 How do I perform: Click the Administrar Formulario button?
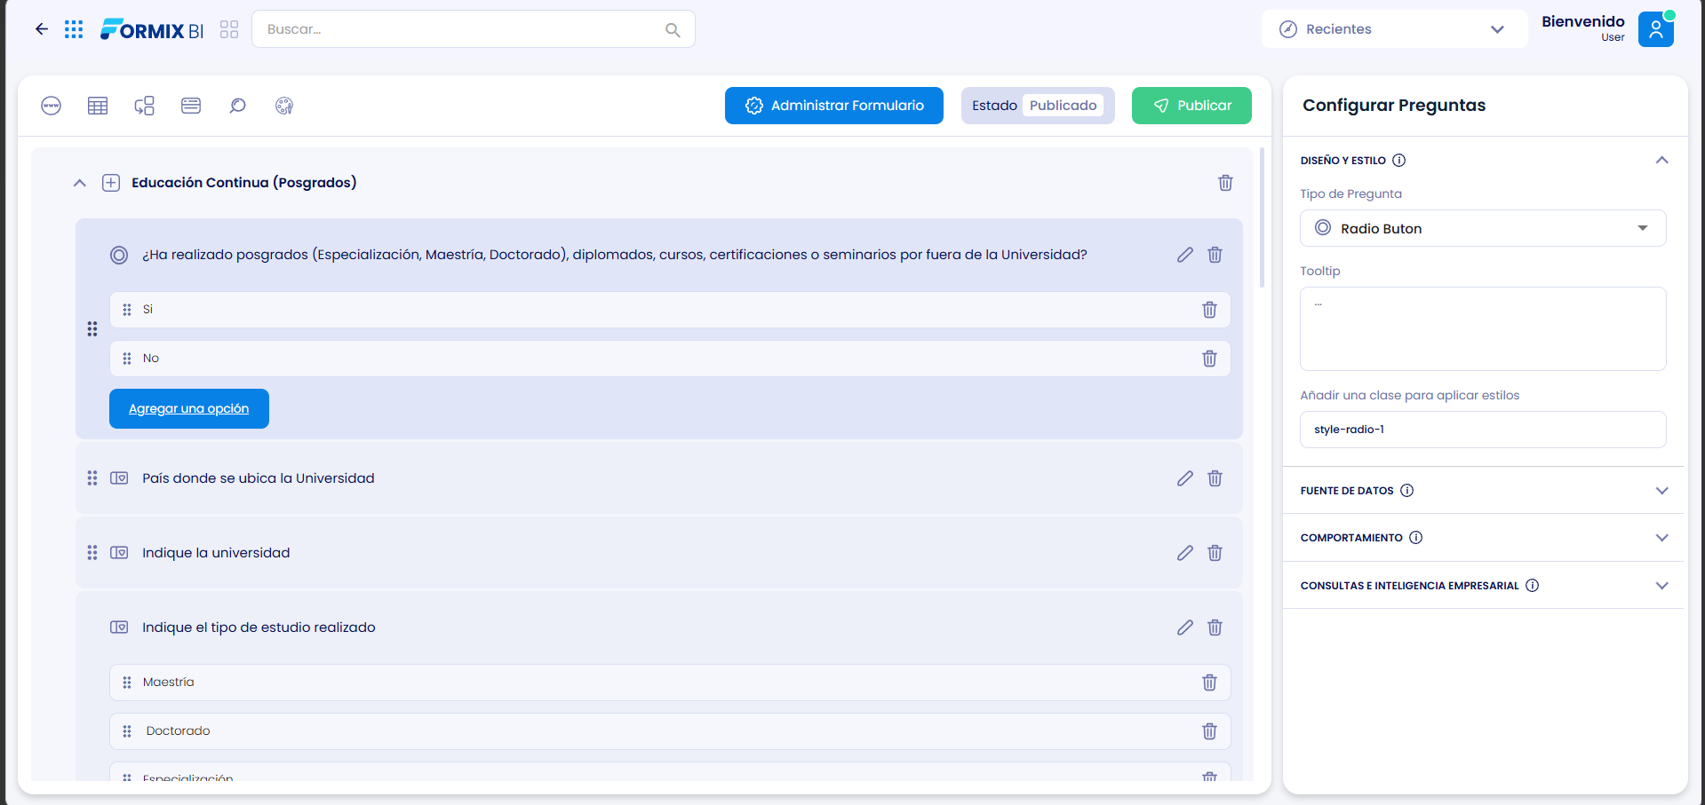coord(833,106)
